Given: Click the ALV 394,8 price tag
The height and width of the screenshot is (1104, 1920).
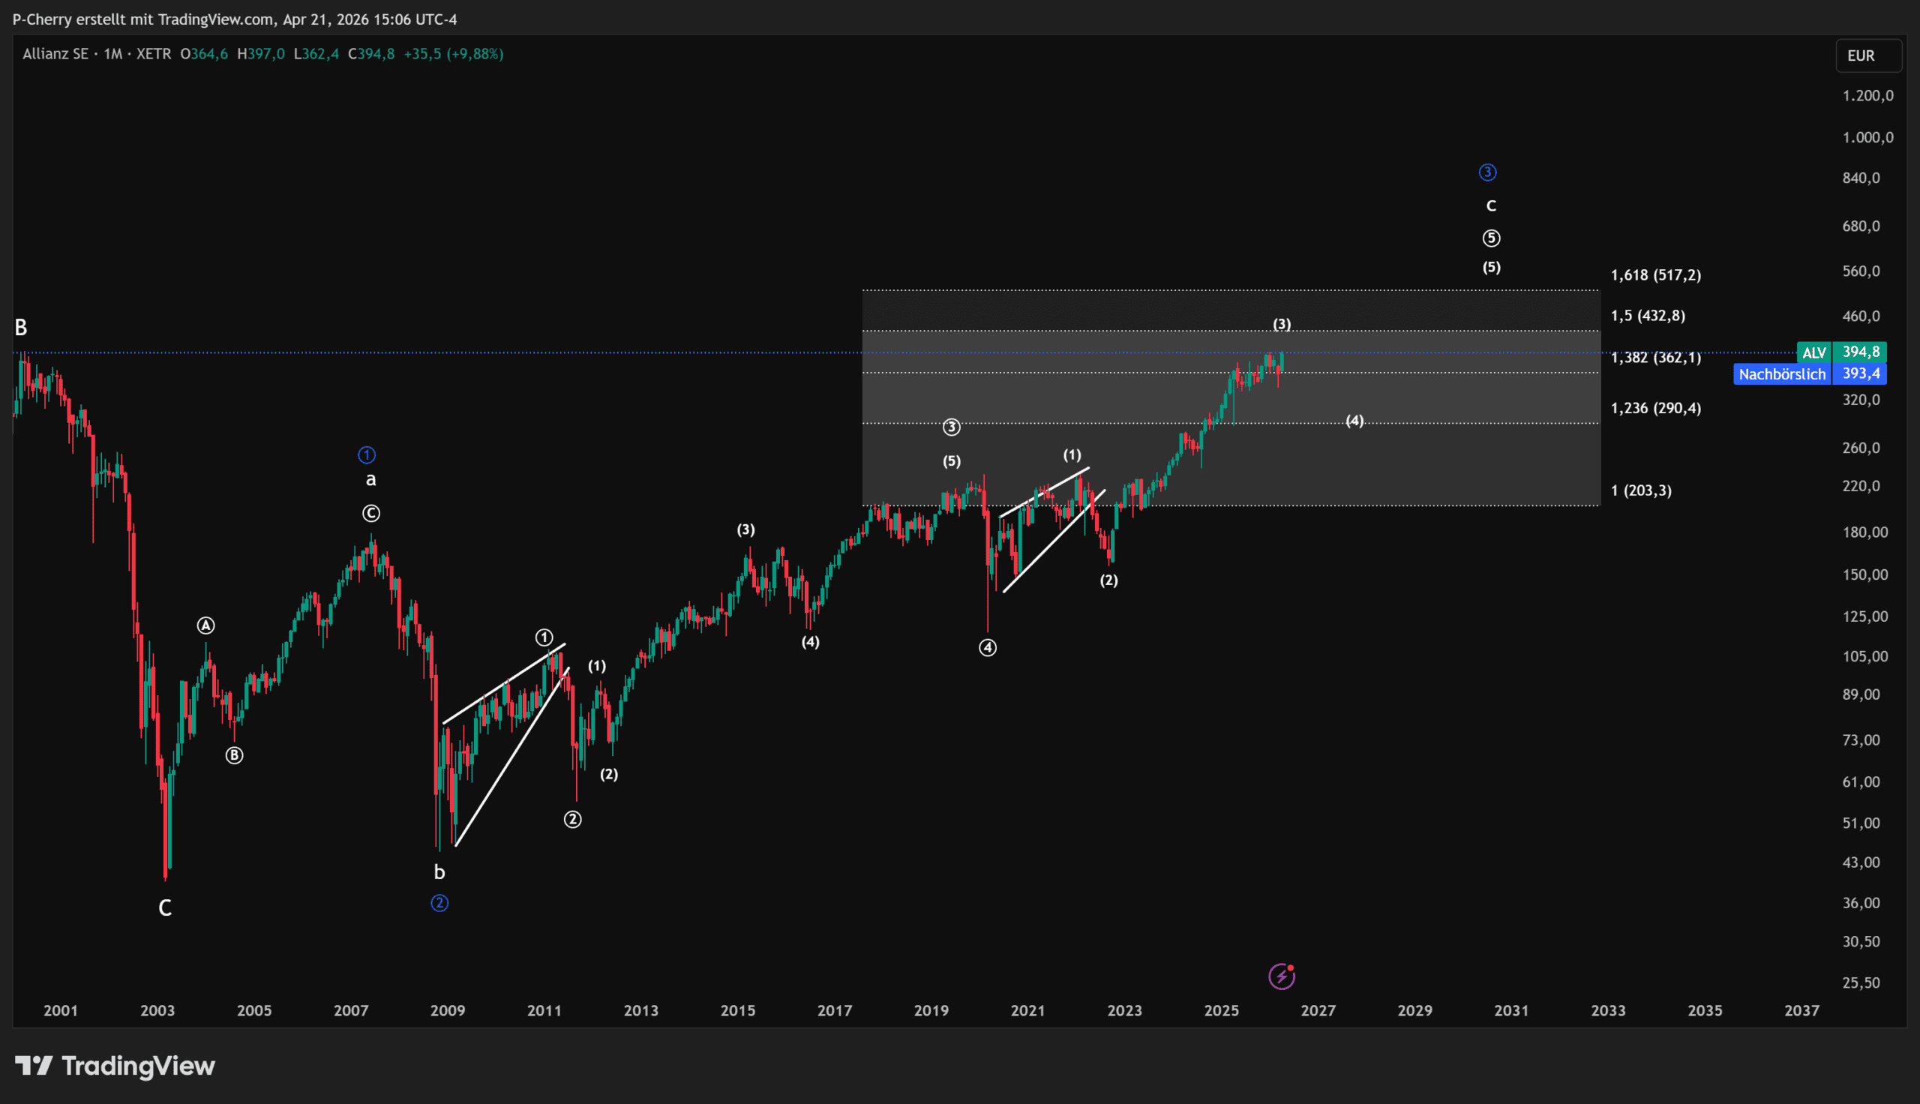Looking at the screenshot, I should coord(1841,352).
